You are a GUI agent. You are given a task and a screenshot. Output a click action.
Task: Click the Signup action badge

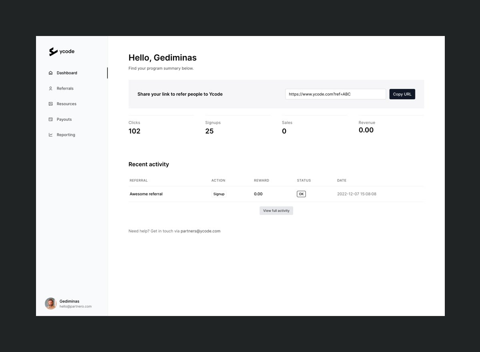(x=219, y=194)
